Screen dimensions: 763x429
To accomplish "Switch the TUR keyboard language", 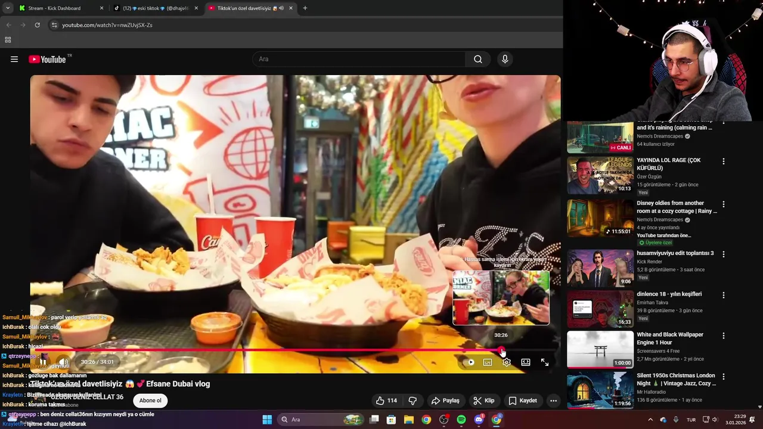I will (691, 419).
